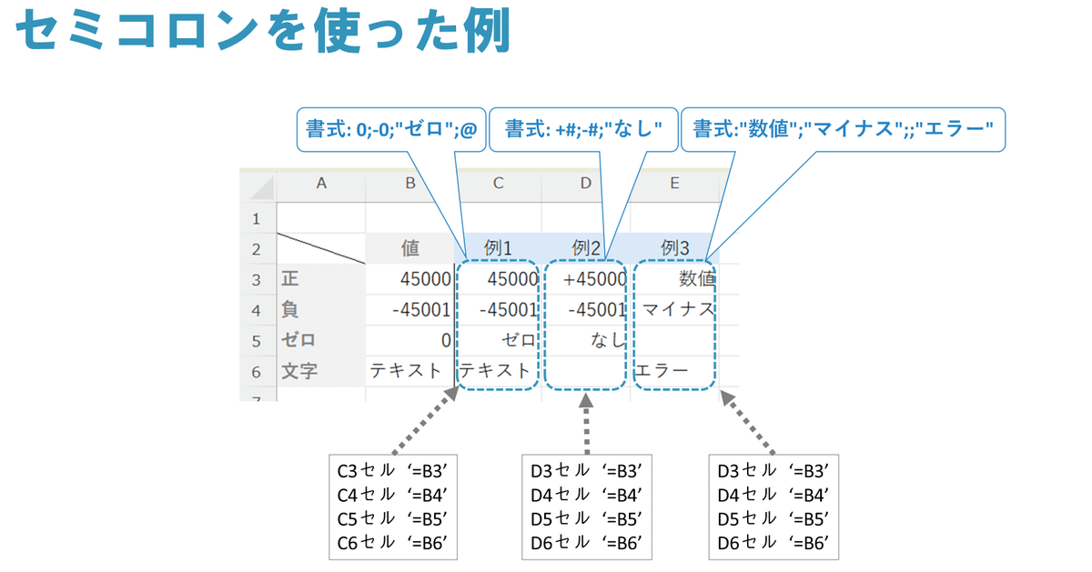This screenshot has width=1092, height=572.
Task: Click the cell showing エラー
Action: [x=664, y=370]
